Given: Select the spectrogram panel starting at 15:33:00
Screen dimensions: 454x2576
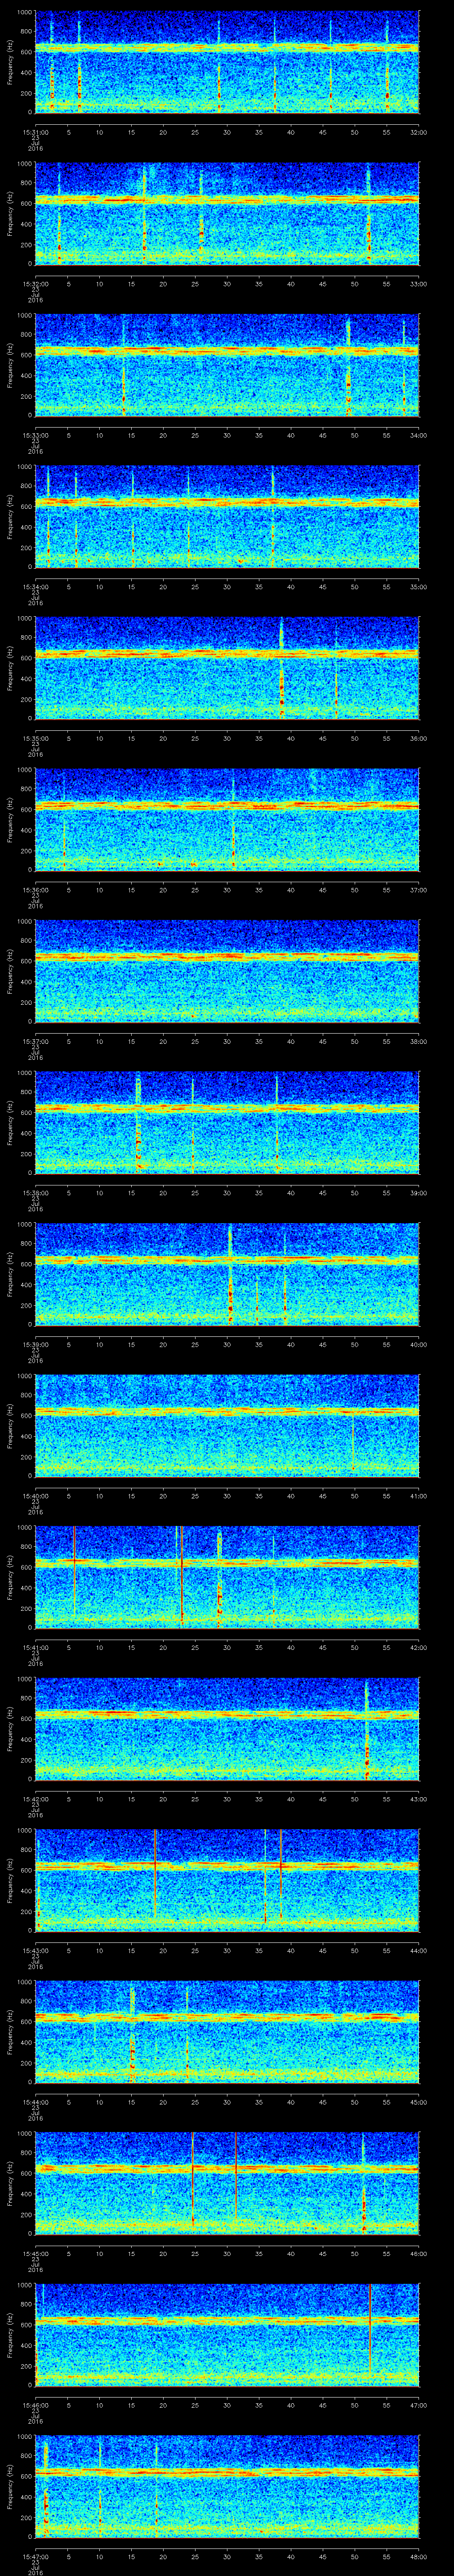Looking at the screenshot, I should [x=227, y=365].
